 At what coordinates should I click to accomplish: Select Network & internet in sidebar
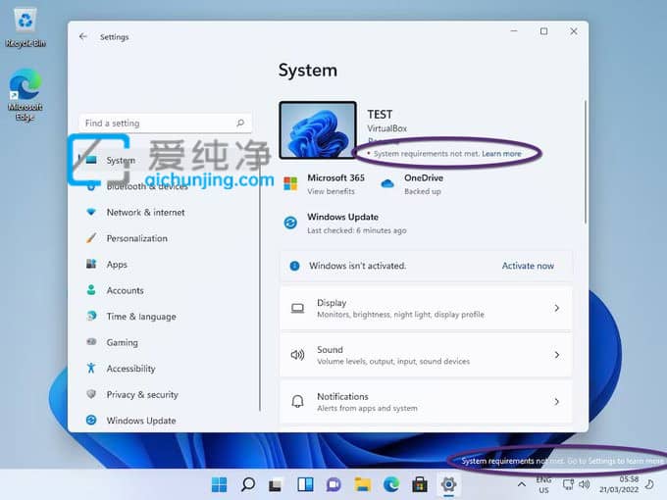(x=145, y=212)
